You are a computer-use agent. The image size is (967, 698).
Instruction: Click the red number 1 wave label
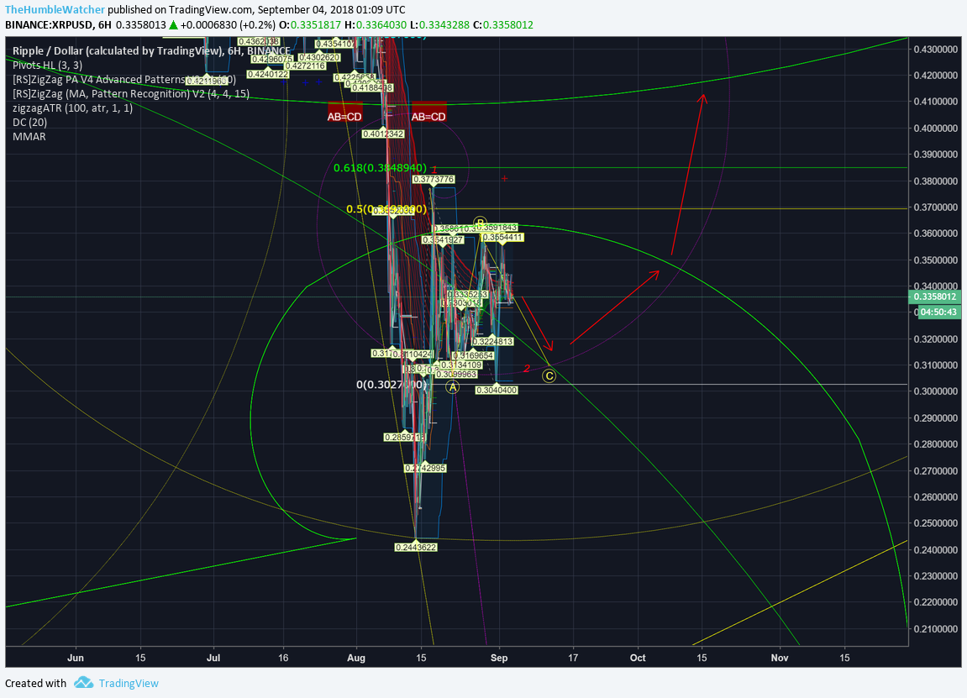click(434, 169)
